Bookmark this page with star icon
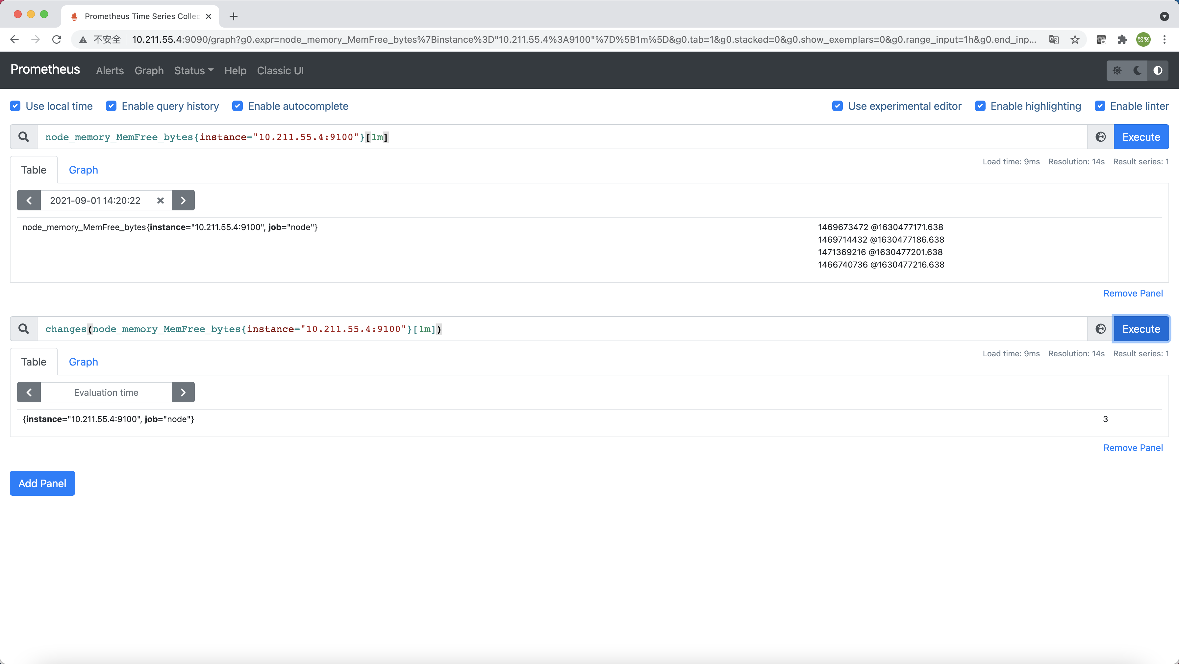This screenshot has width=1179, height=664. 1075,39
